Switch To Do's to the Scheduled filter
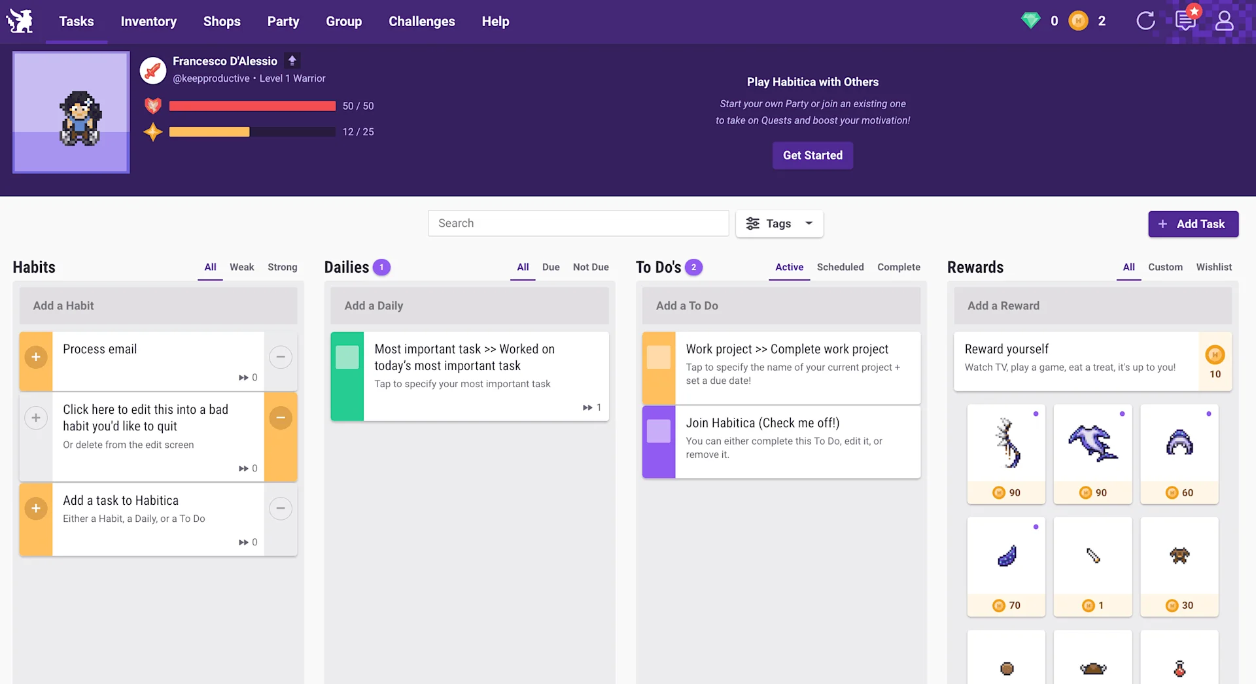 pyautogui.click(x=840, y=267)
